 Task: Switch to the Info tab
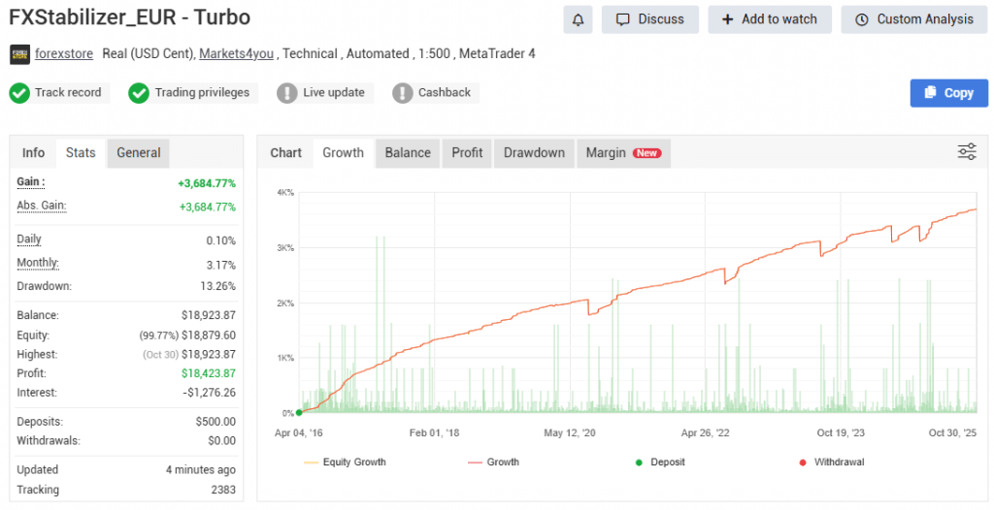click(33, 153)
